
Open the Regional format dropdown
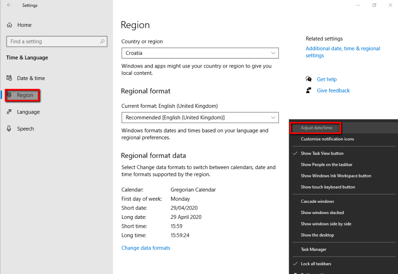(200, 117)
